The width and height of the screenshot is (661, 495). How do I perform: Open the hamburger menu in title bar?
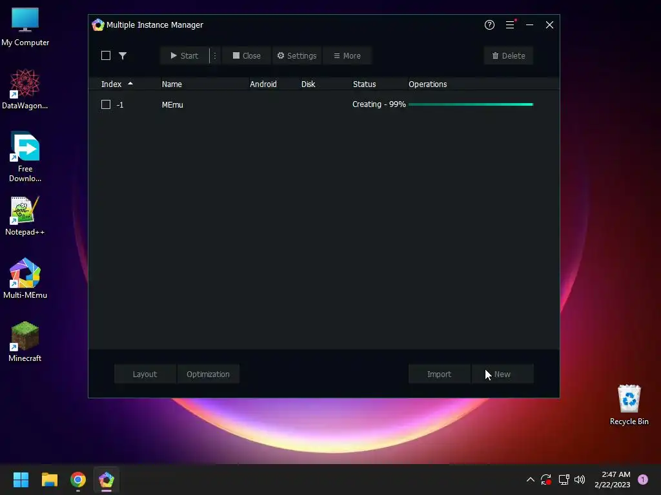[x=510, y=25]
